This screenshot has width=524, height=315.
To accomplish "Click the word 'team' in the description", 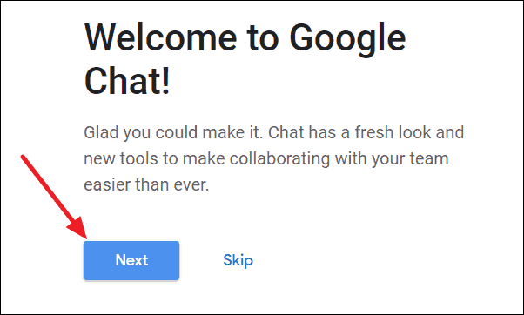I will tap(429, 159).
